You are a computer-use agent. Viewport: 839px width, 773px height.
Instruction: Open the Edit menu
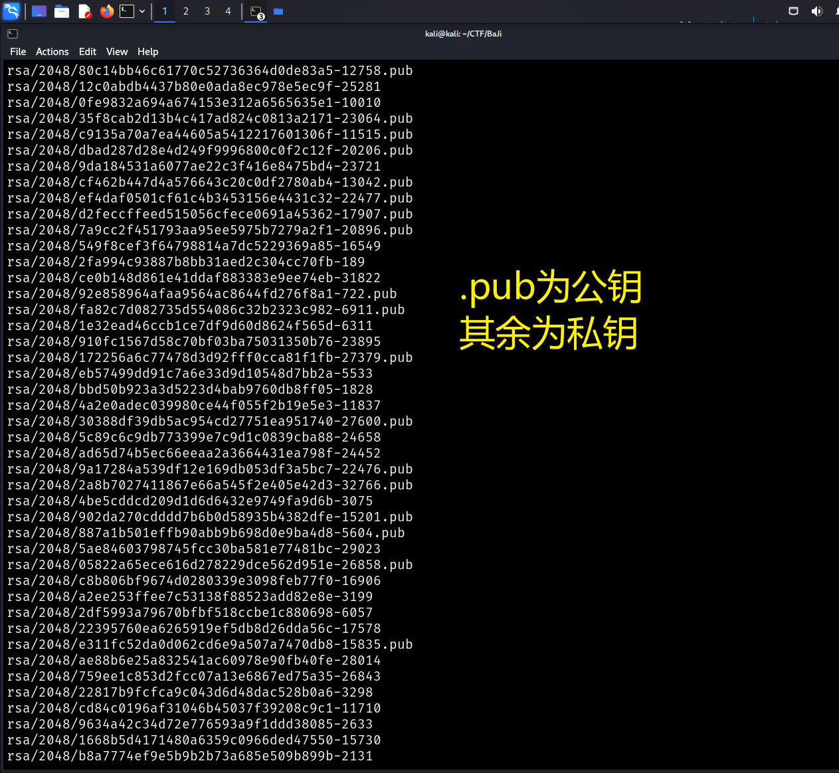[88, 52]
